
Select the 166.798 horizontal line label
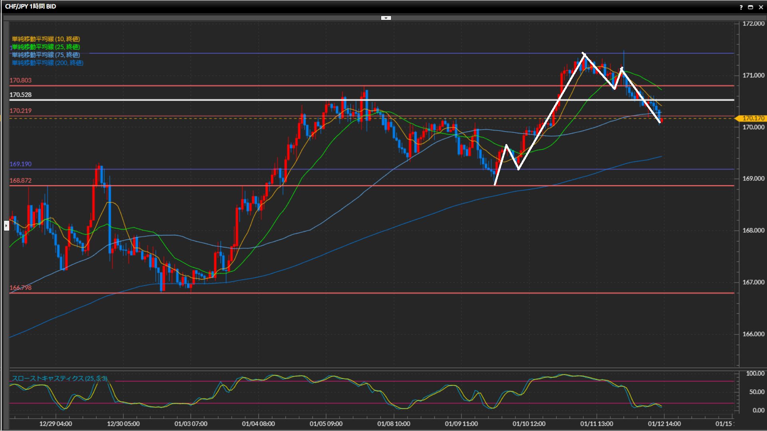(20, 287)
